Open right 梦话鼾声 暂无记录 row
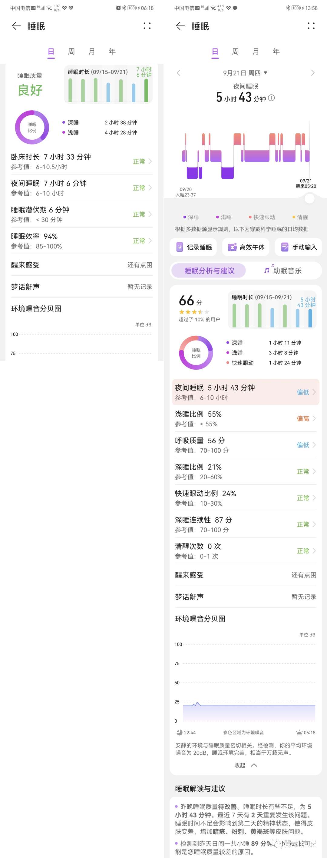The image size is (327, 858). [x=246, y=597]
